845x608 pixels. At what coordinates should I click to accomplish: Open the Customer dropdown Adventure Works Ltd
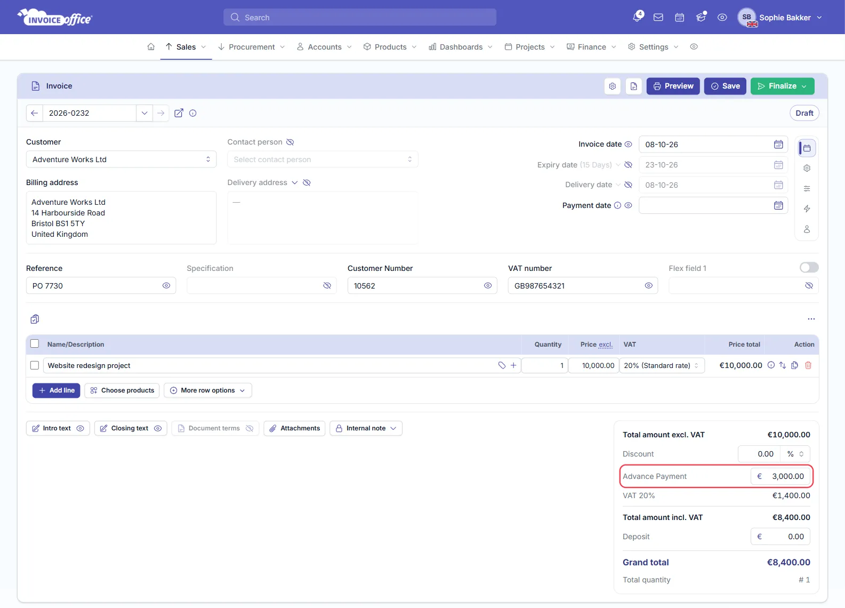pos(122,159)
